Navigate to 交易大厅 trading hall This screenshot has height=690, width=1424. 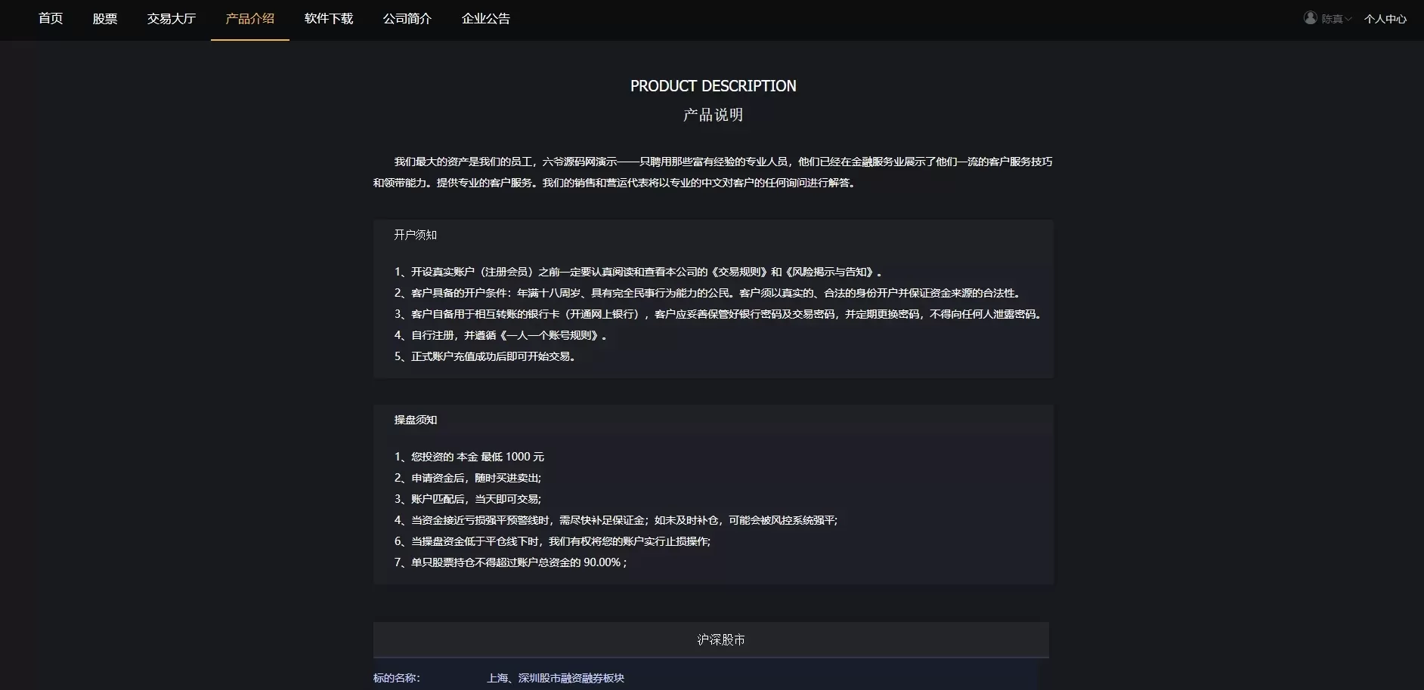(x=172, y=19)
